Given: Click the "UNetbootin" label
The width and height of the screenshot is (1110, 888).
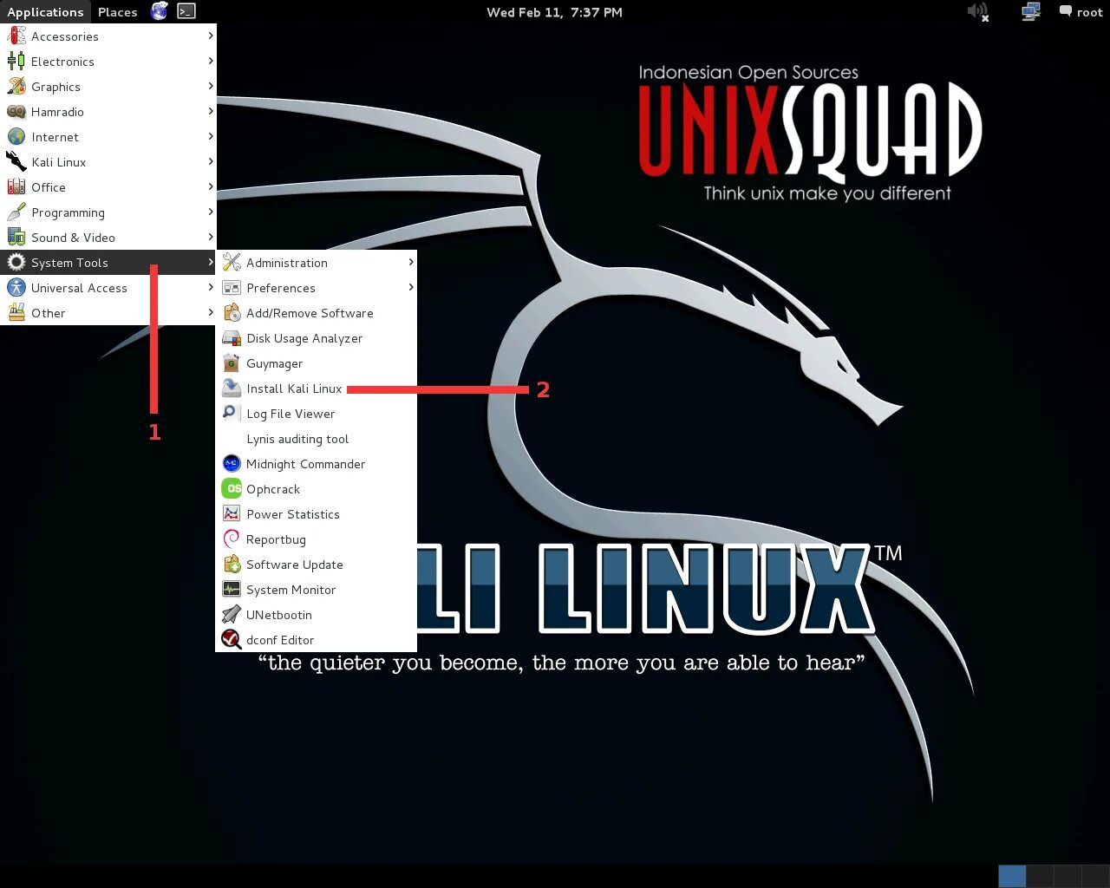Looking at the screenshot, I should [x=279, y=615].
